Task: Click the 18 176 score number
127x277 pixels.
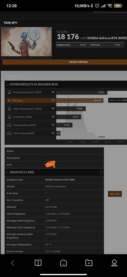Action: coord(68,37)
